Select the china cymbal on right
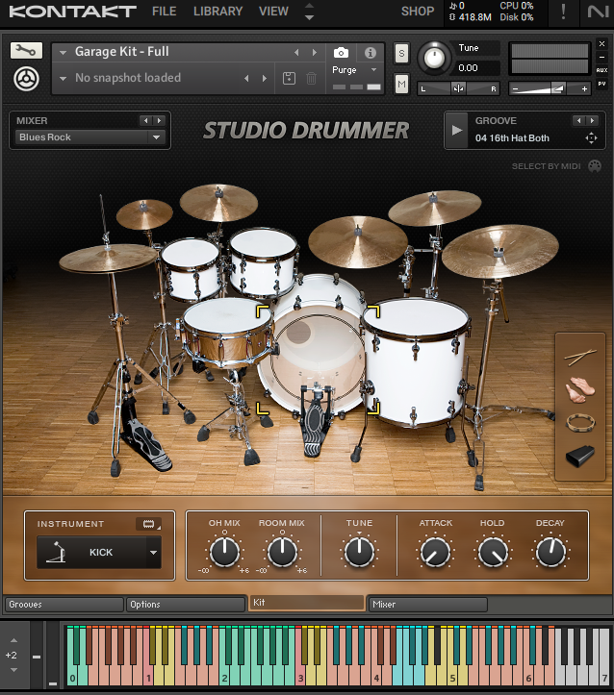614x695 pixels. [500, 251]
